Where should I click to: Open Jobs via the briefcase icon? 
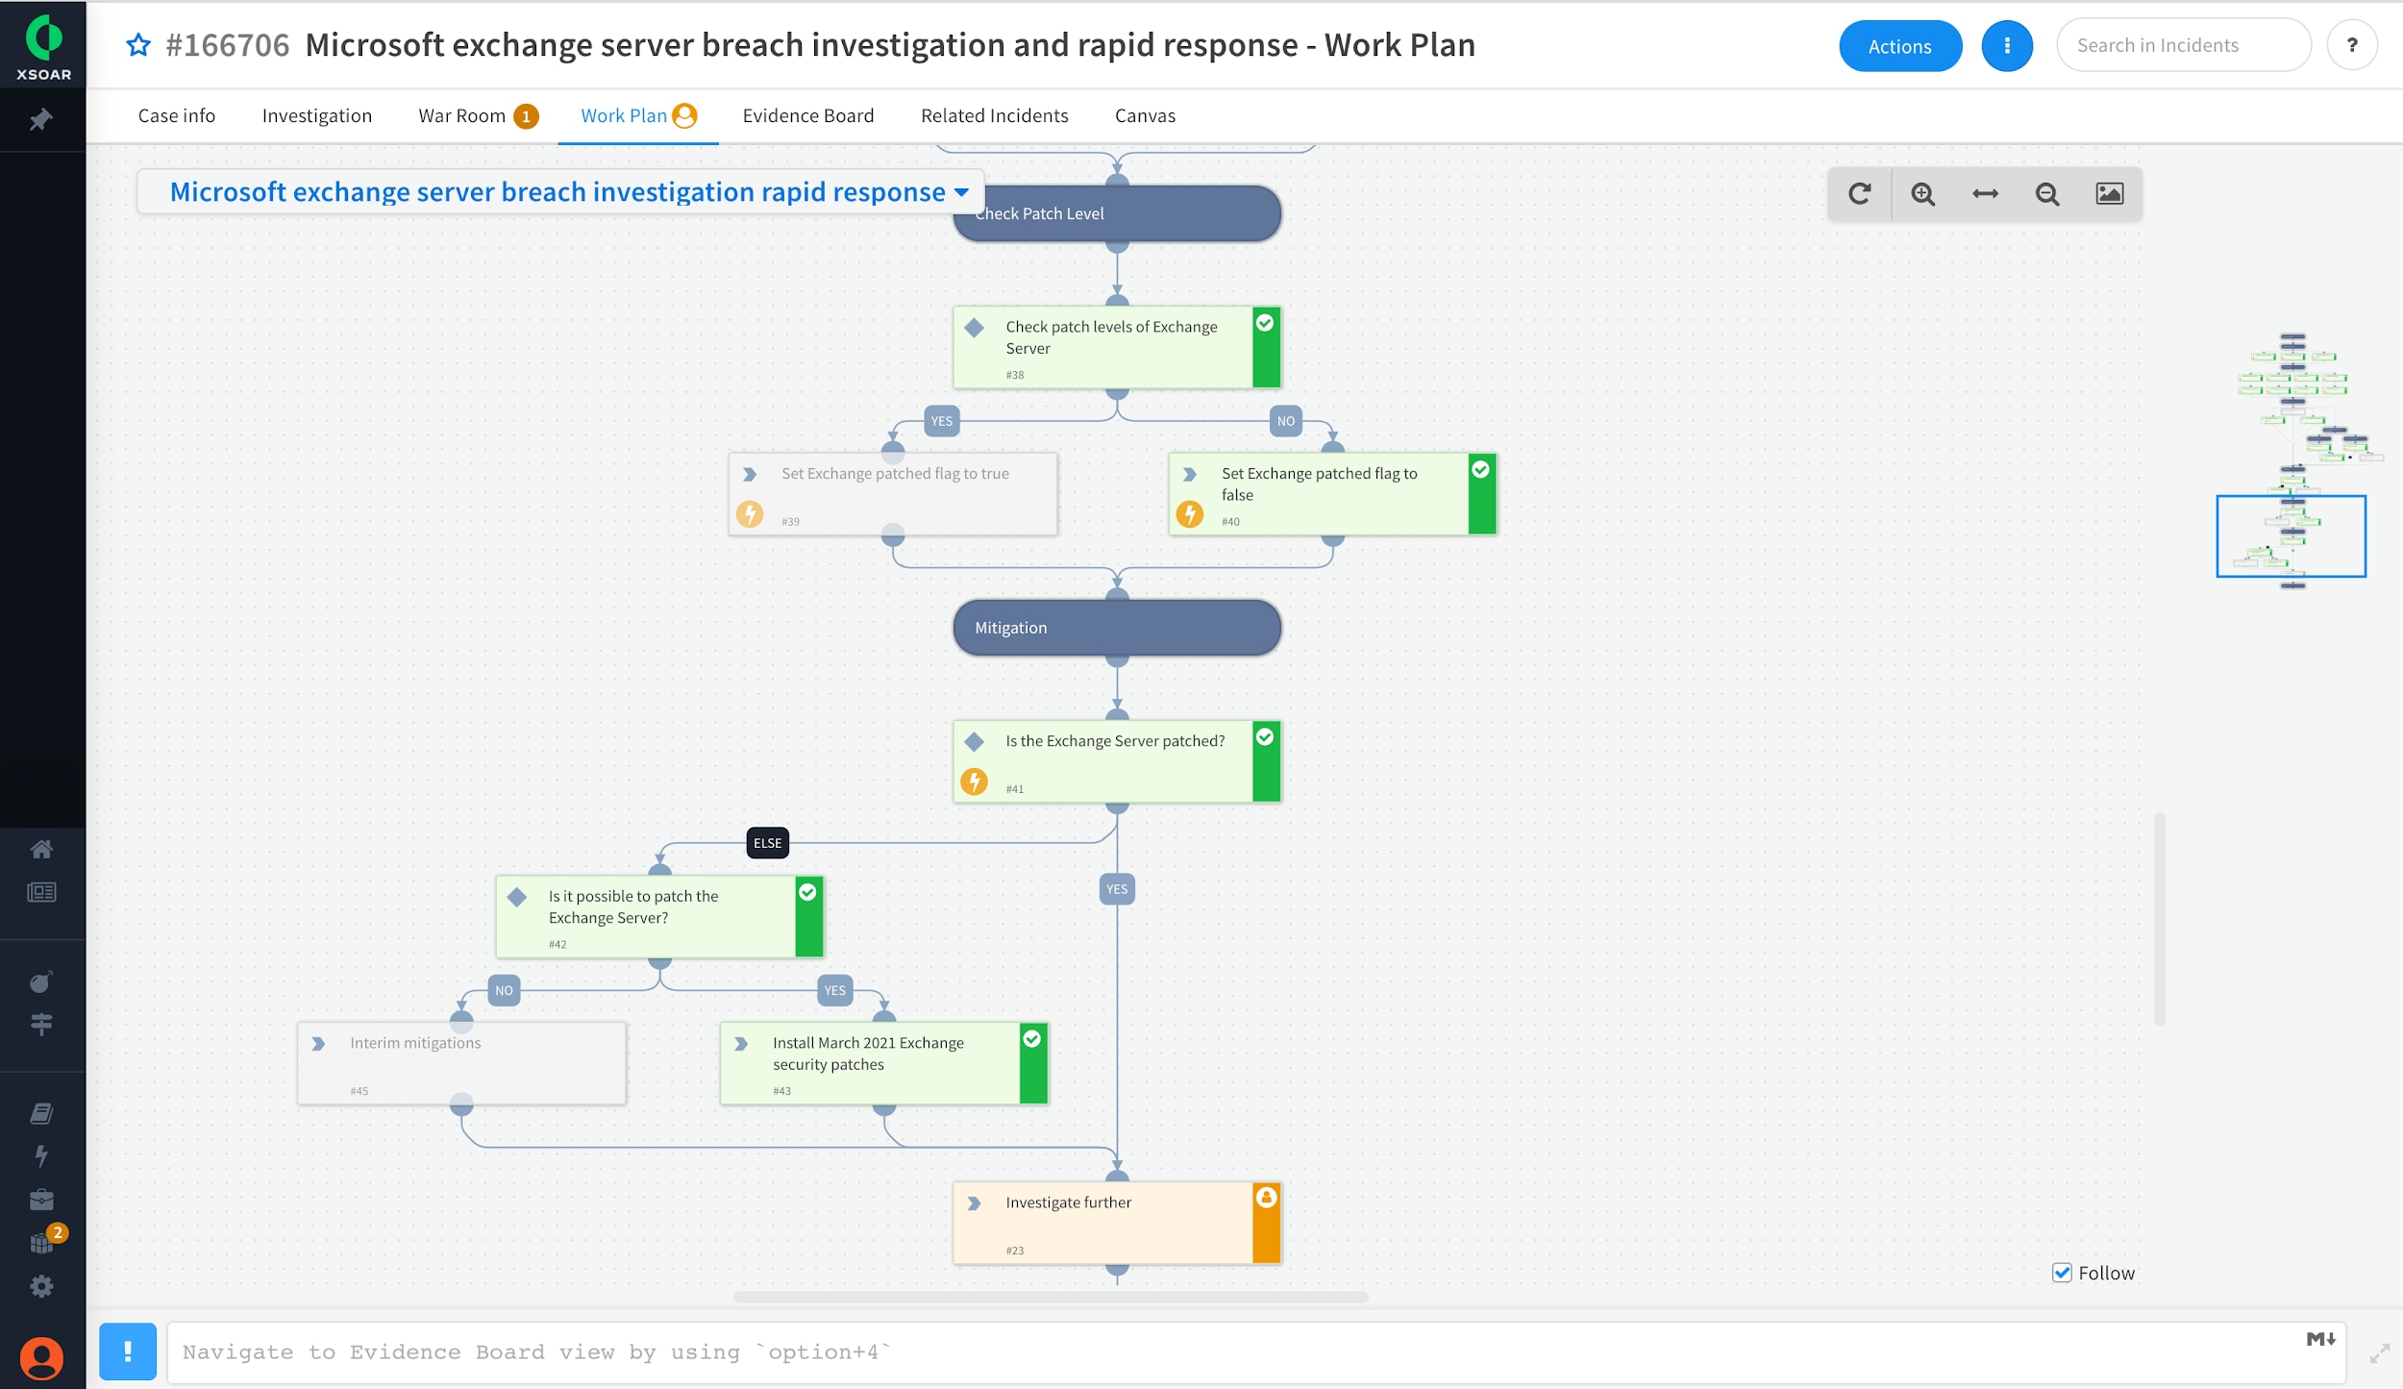41,1199
